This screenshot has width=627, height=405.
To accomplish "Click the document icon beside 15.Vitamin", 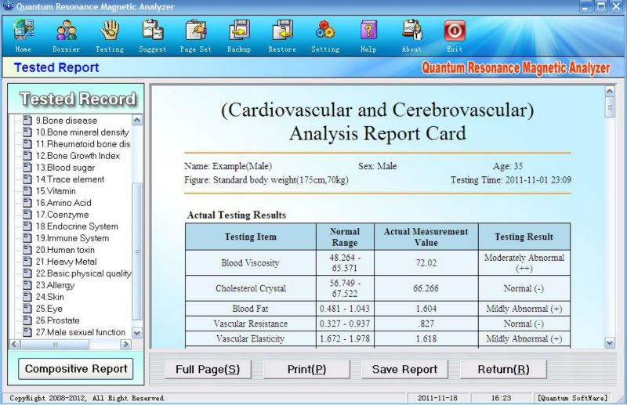I will click(x=27, y=190).
